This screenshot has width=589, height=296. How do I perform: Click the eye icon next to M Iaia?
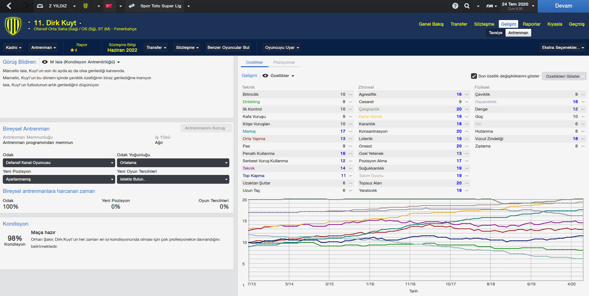pyautogui.click(x=45, y=62)
